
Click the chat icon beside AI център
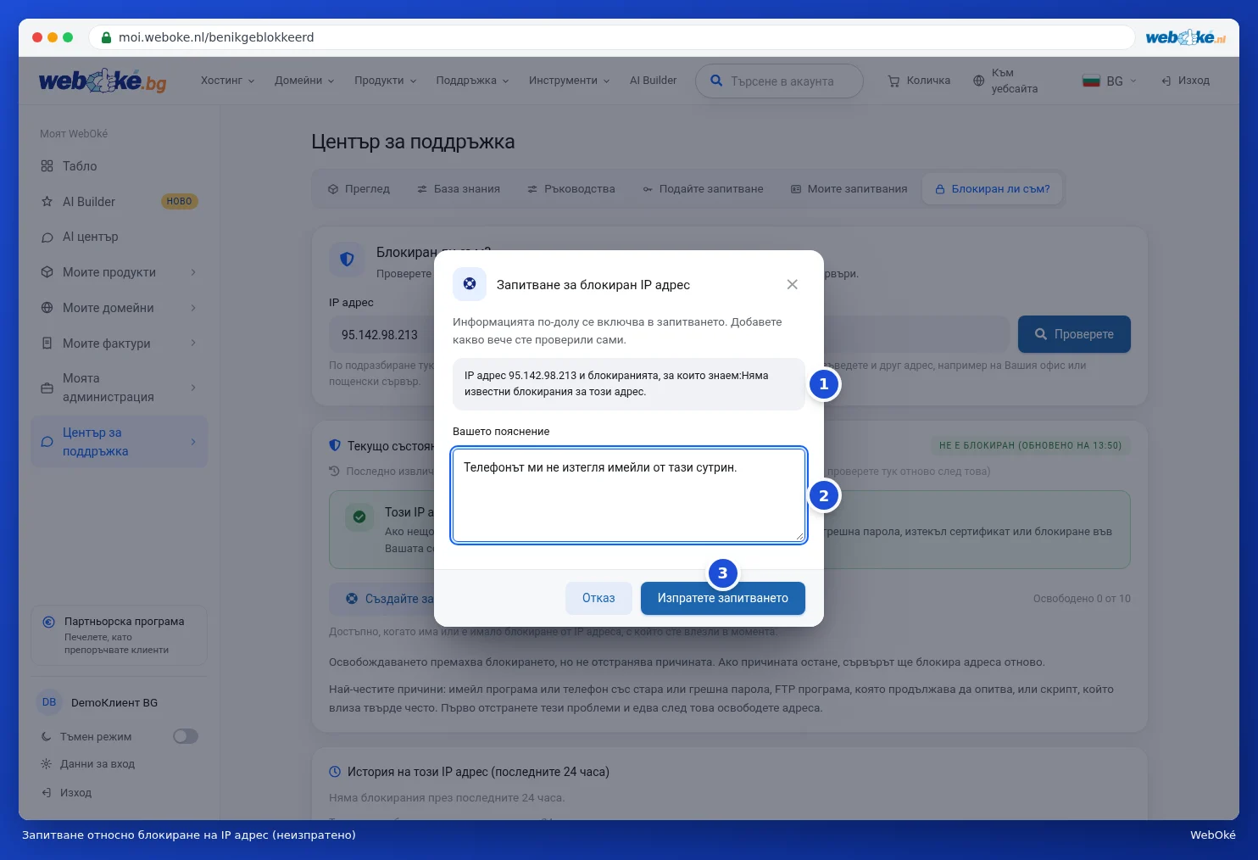point(47,237)
